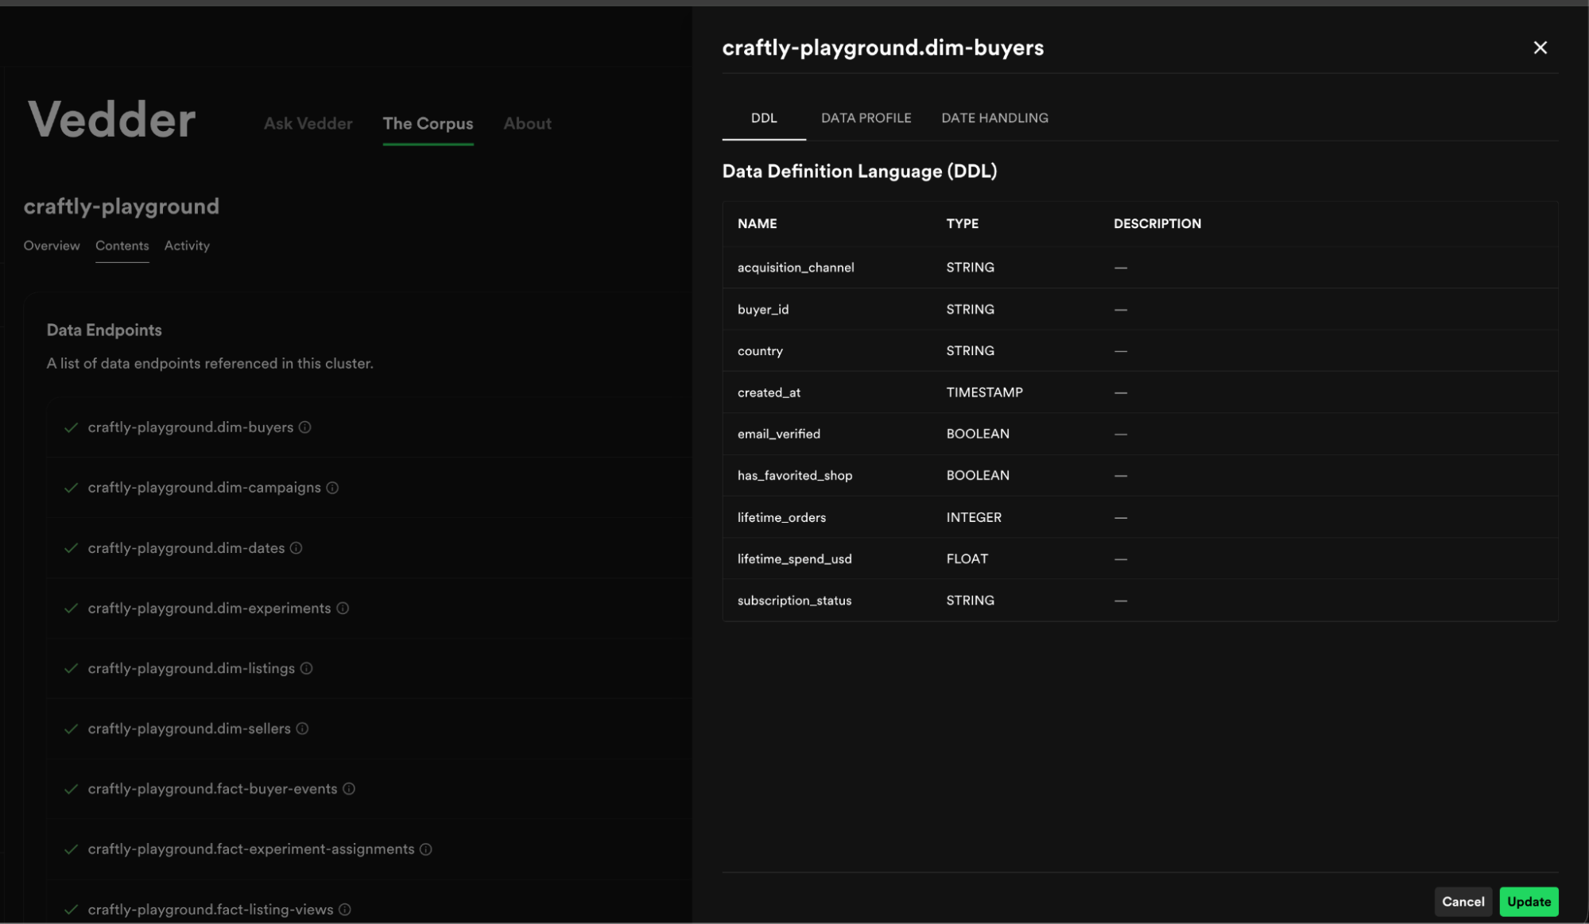Edit description cell for subscription_status
This screenshot has width=1589, height=924.
[x=1120, y=601]
